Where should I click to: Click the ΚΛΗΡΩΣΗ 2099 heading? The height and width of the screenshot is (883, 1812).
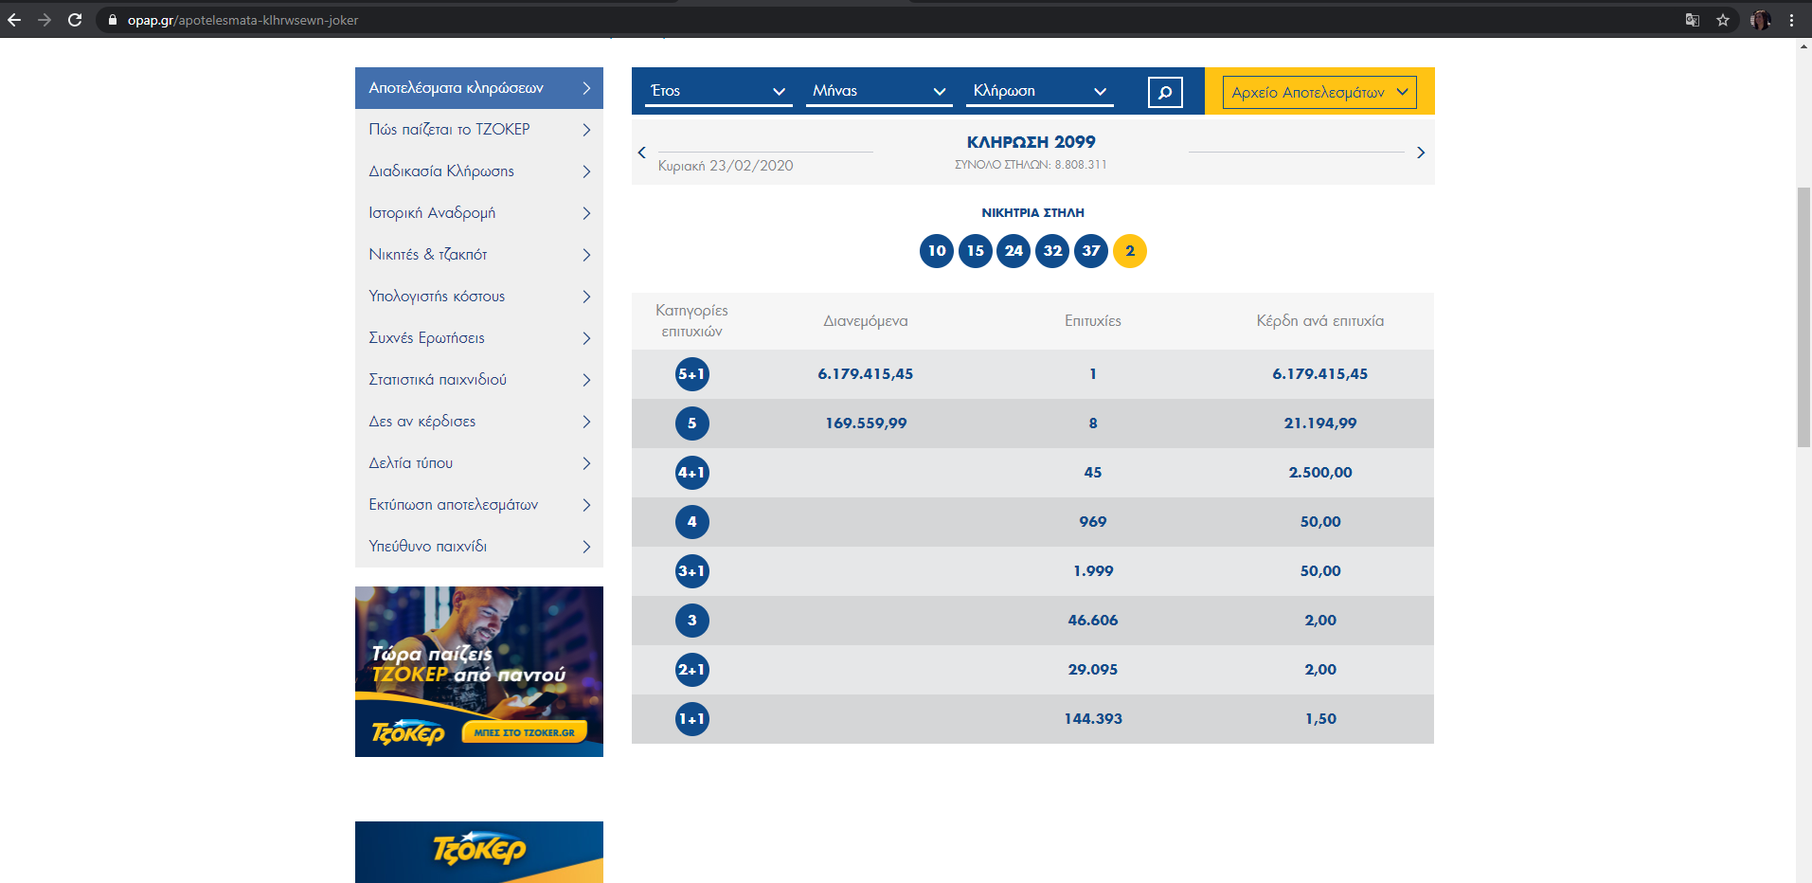[1031, 142]
